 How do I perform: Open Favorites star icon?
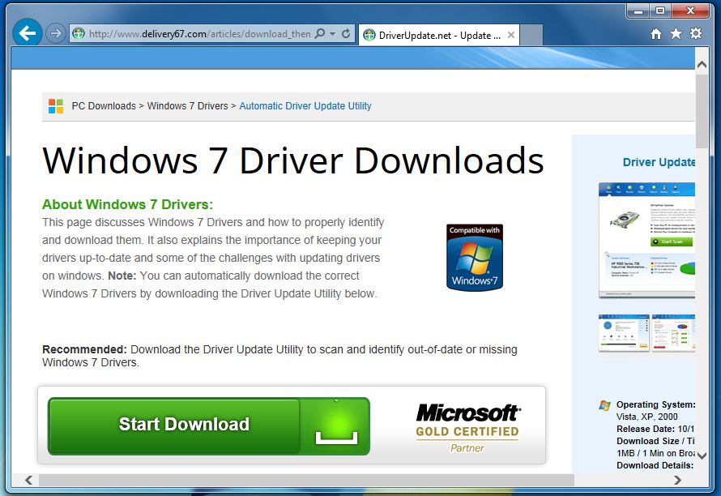[x=676, y=33]
